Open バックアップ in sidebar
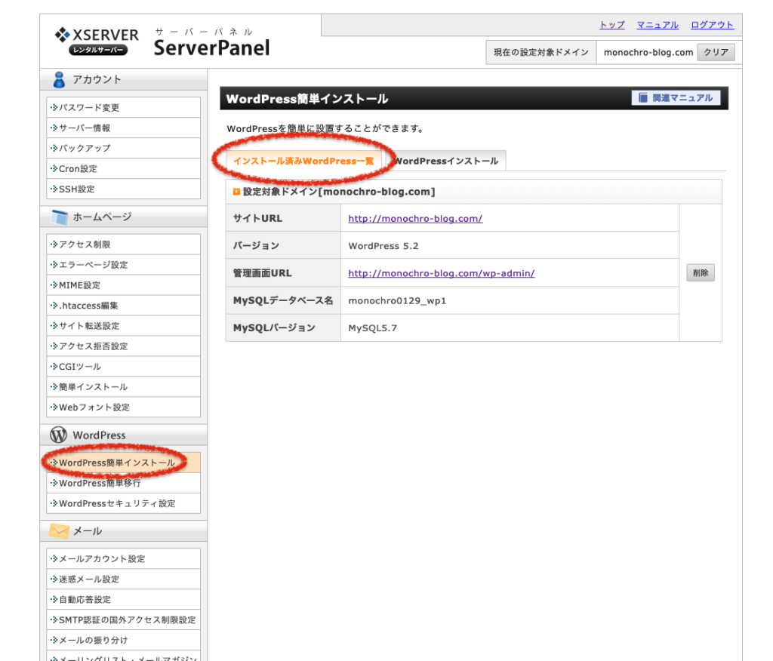The image size is (773, 661). click(123, 148)
